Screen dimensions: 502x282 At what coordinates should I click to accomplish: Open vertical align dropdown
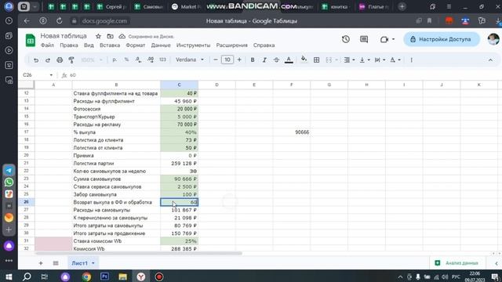pyautogui.click(x=364, y=60)
